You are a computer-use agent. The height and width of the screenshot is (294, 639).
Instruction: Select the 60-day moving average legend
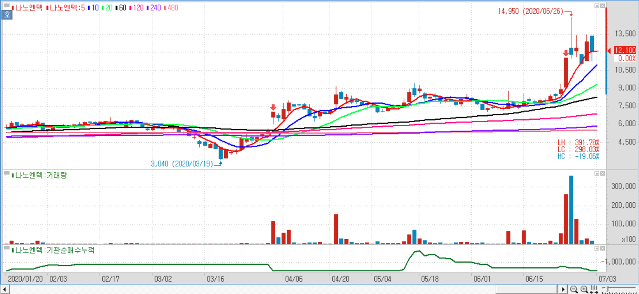(x=121, y=8)
